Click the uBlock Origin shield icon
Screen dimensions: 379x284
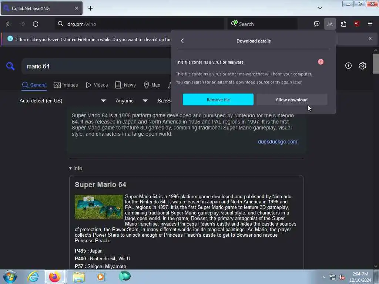click(x=357, y=23)
